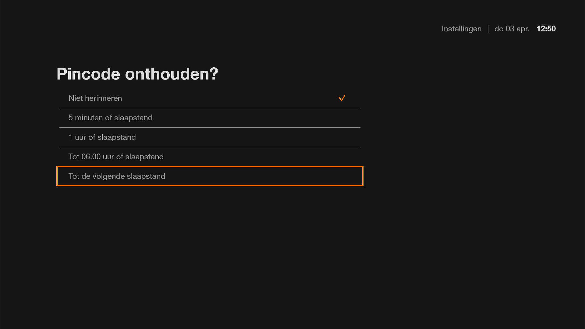This screenshot has height=329, width=585.
Task: Choose '5 minuten of slaapstand'
Action: click(x=110, y=118)
